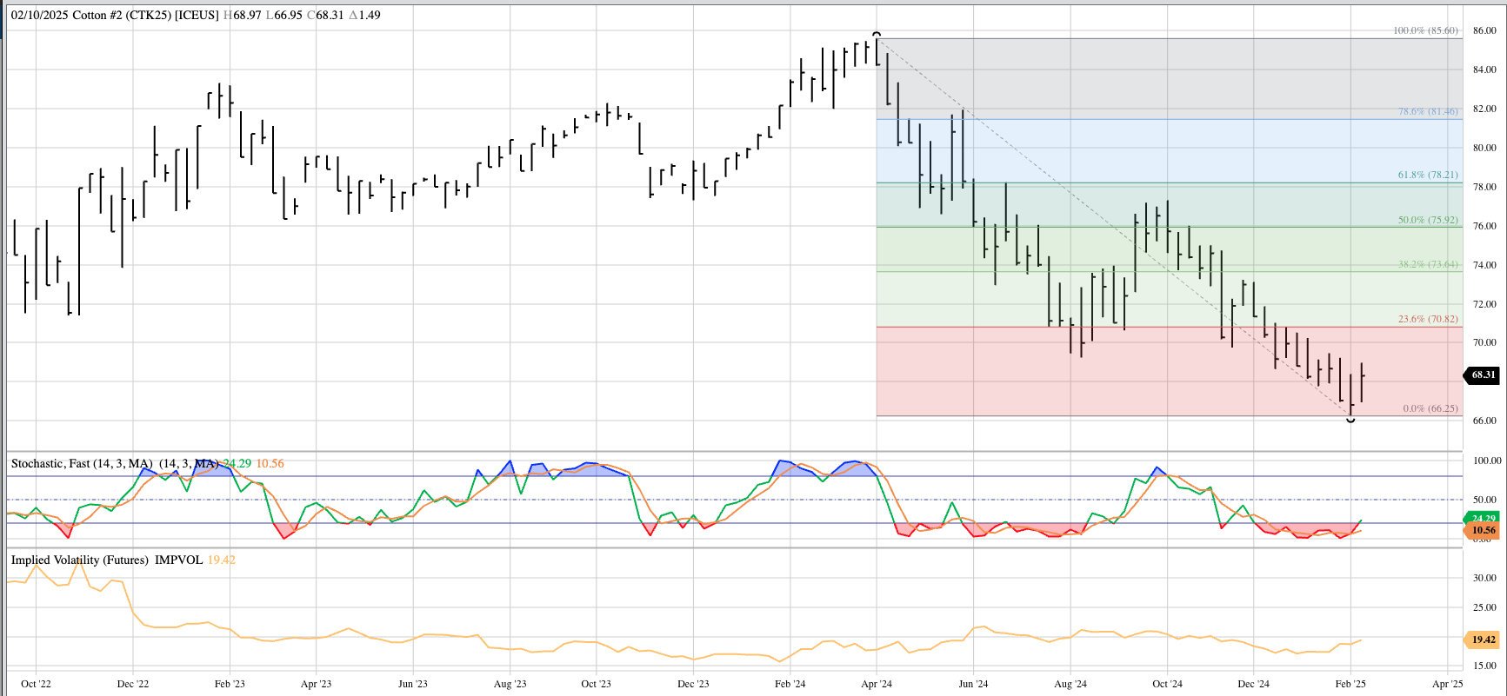This screenshot has width=1507, height=696.
Task: Click the 19.42 implied volatility axis tag
Action: click(1483, 640)
